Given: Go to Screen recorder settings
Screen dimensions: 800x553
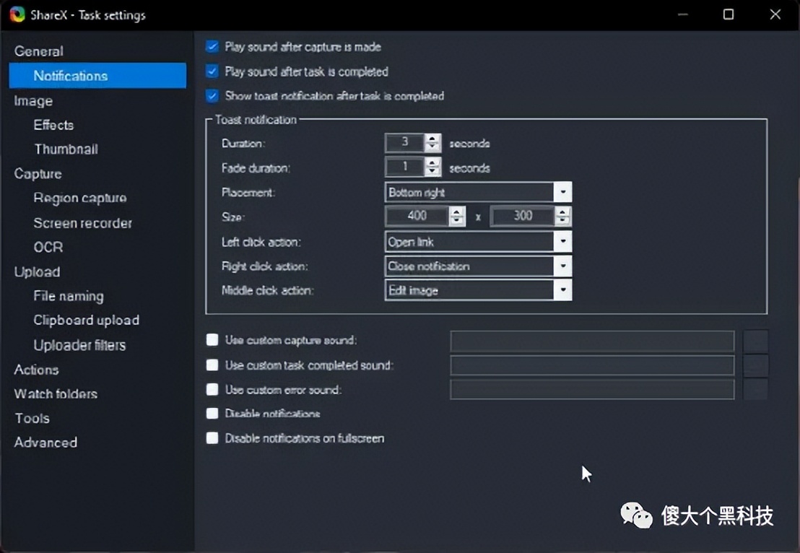Looking at the screenshot, I should 82,223.
